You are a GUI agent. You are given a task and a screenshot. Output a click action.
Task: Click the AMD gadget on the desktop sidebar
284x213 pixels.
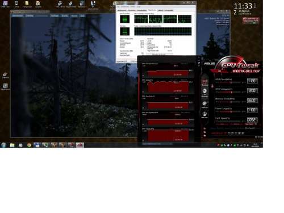click(251, 20)
